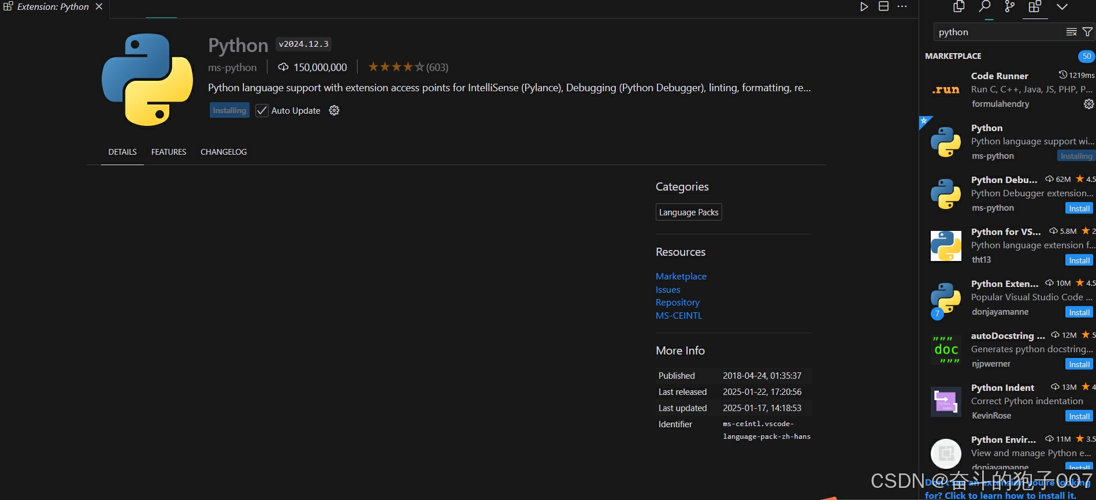The image size is (1096, 500).
Task: Click the Python Extension Pack icon
Action: 946,297
